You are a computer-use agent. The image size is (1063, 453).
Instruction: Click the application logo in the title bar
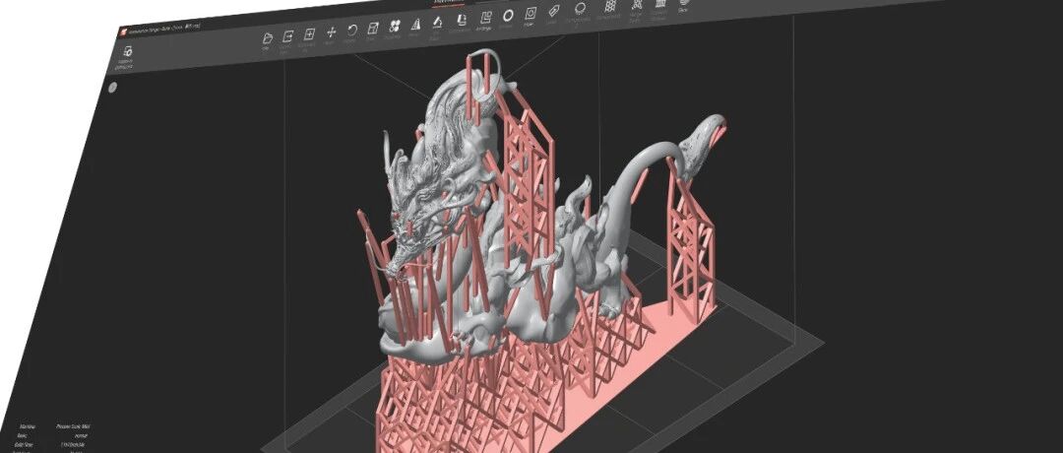124,32
